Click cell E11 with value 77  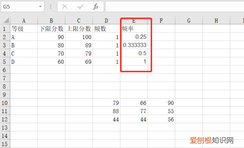coord(134,111)
